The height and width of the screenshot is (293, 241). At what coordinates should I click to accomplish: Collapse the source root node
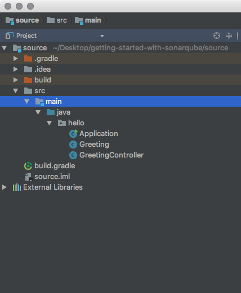click(5, 48)
